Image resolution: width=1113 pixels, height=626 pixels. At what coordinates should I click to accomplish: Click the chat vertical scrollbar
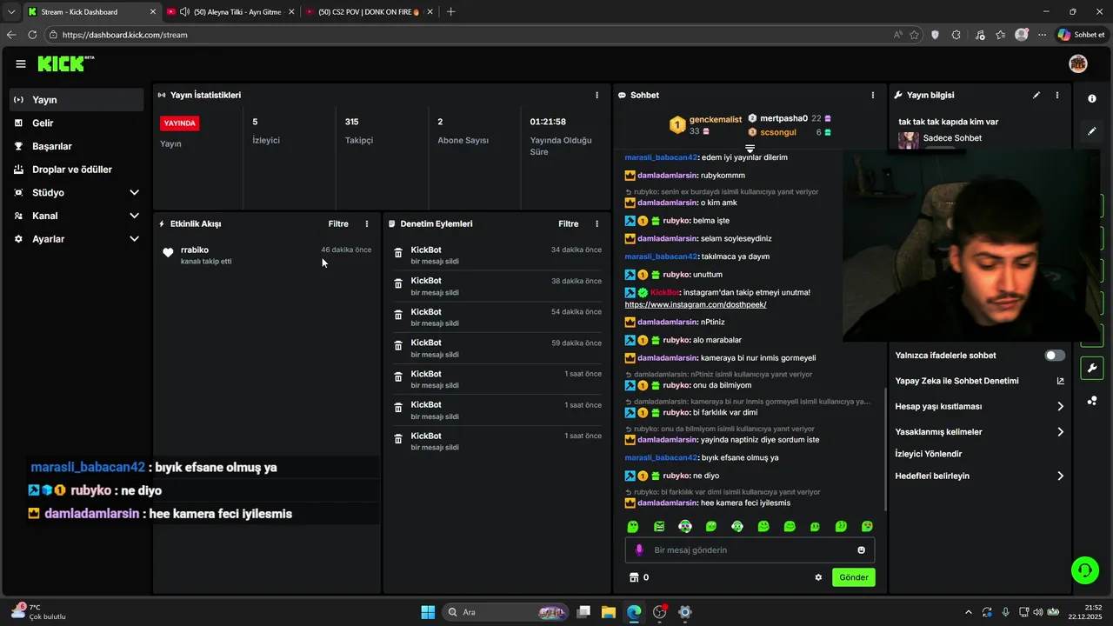pyautogui.click(x=885, y=448)
